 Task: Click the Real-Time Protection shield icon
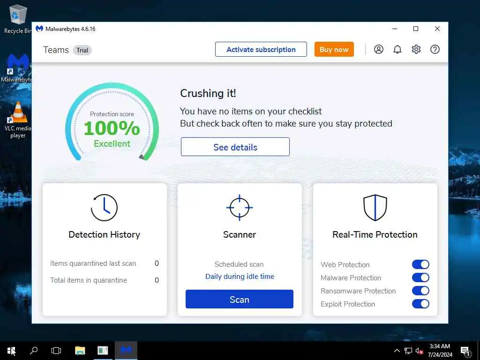(x=375, y=208)
